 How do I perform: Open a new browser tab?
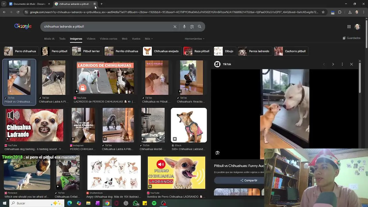coord(101,4)
